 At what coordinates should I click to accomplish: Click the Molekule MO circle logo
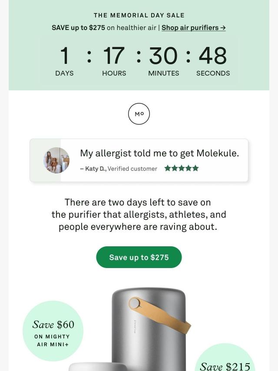tap(139, 114)
